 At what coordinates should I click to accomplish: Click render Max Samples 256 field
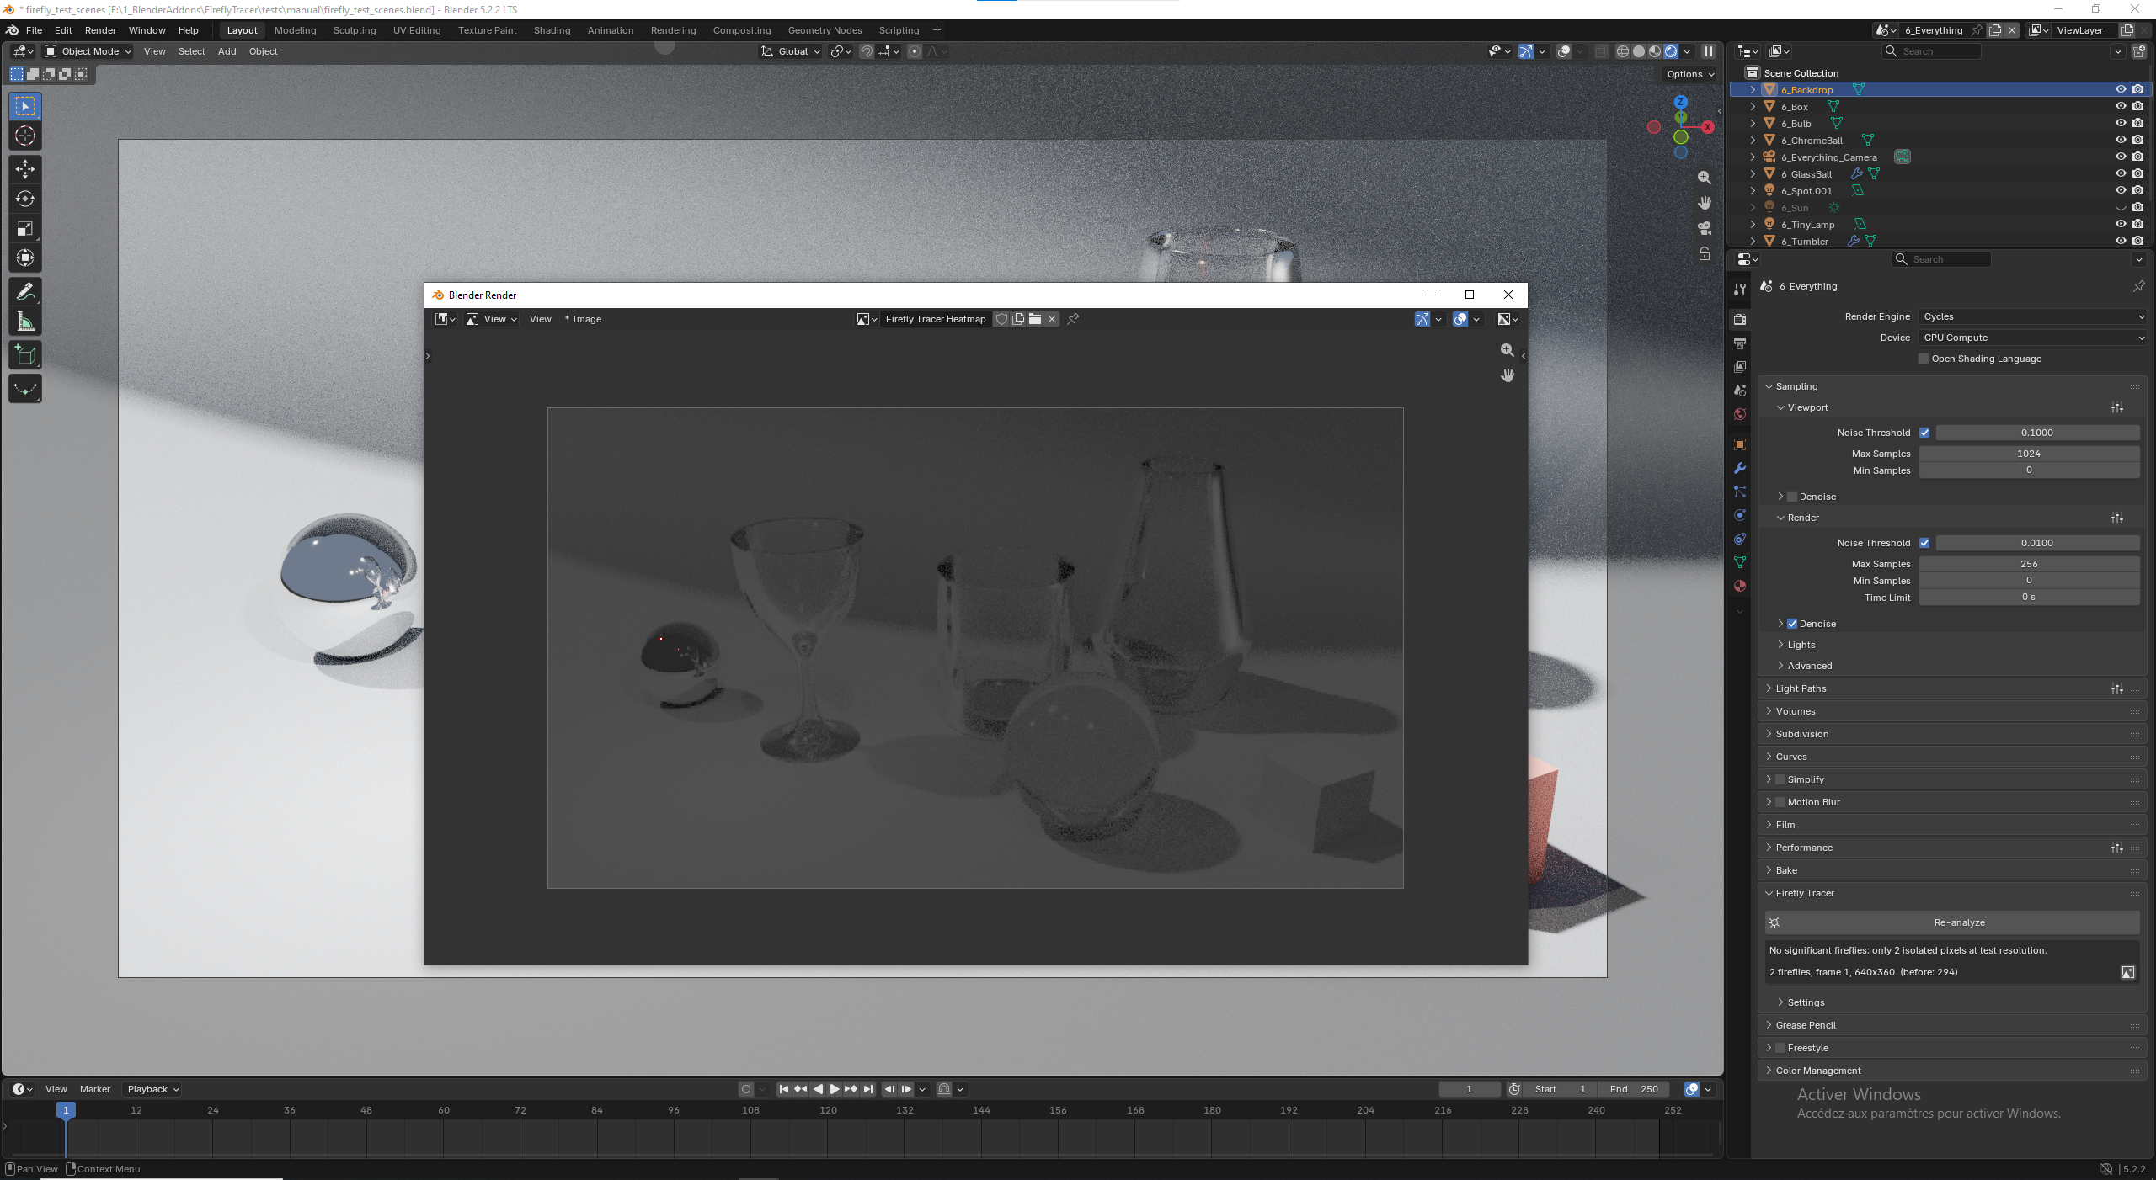pyautogui.click(x=2029, y=564)
